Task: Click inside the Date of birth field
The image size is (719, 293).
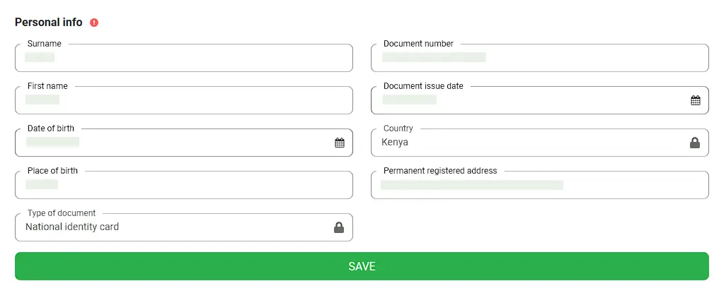Action: tap(170, 143)
